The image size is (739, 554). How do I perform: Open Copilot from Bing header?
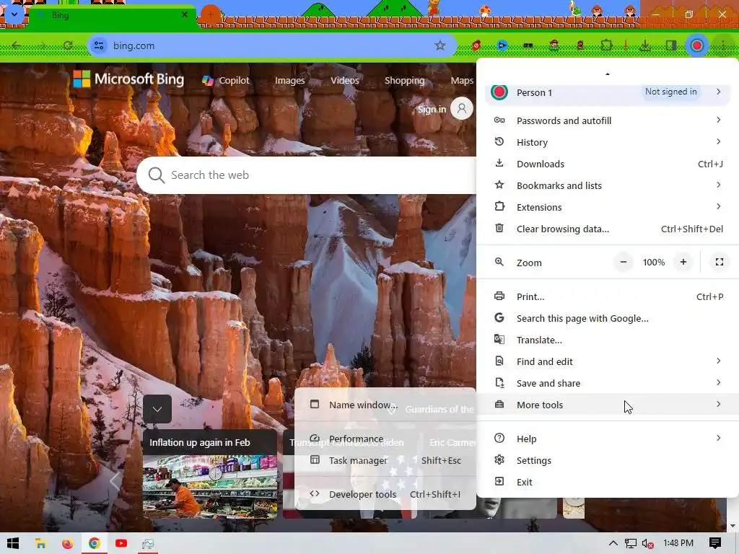226,81
